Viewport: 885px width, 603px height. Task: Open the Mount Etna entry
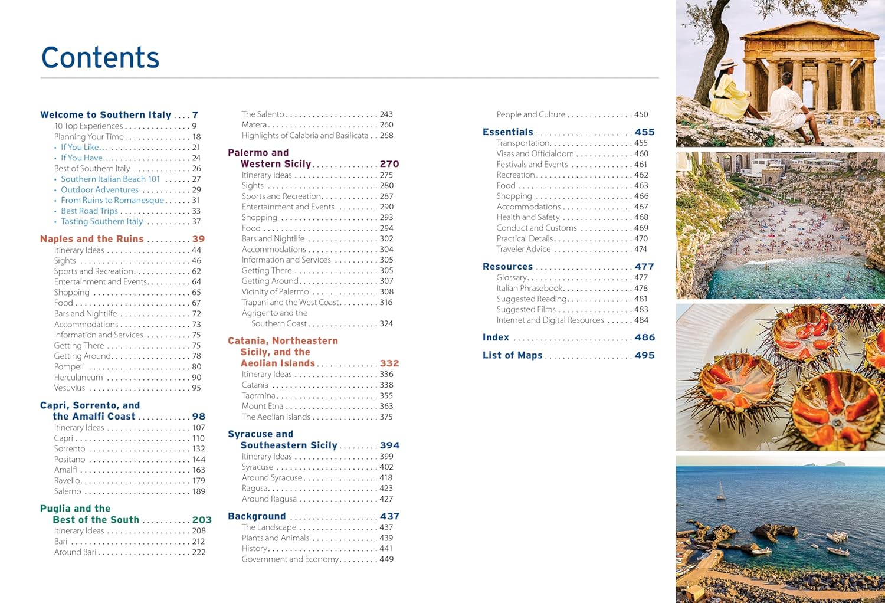click(263, 407)
